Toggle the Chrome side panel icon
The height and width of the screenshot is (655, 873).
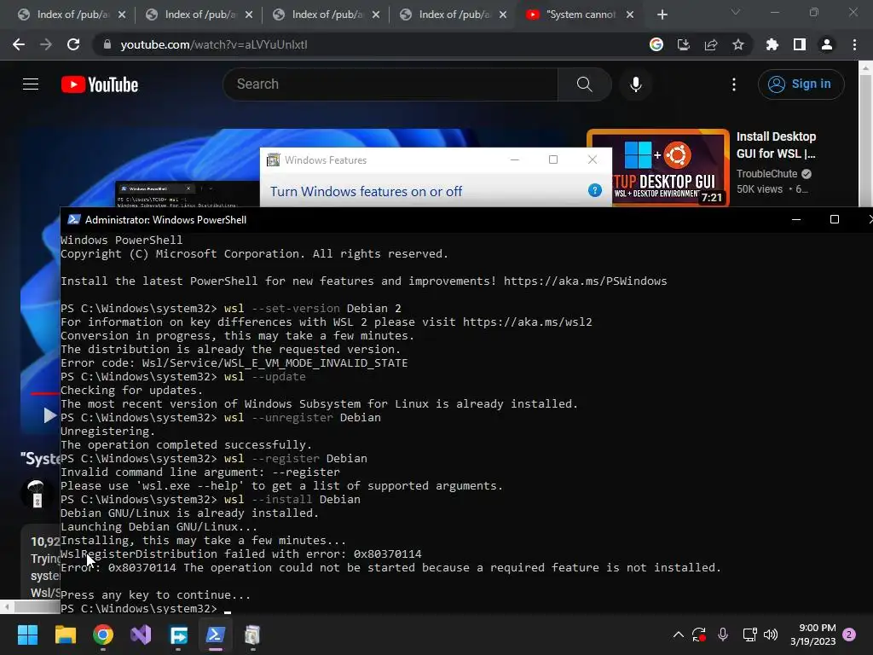pos(800,44)
